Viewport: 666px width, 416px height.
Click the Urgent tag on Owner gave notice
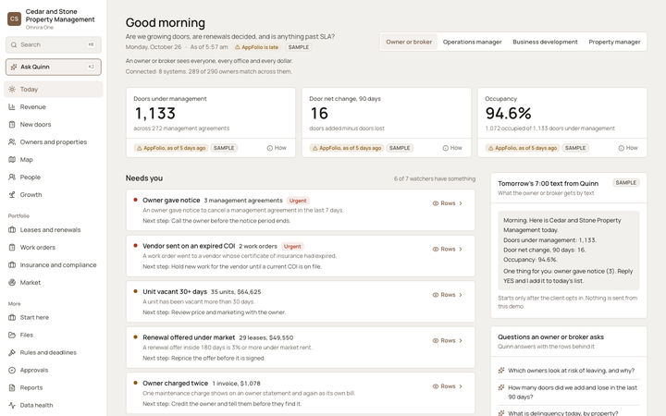pyautogui.click(x=298, y=201)
